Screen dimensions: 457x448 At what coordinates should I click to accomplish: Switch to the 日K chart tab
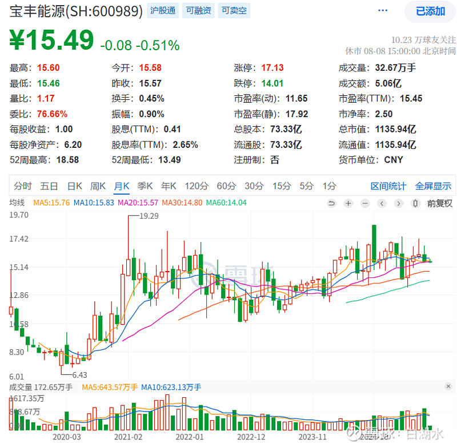[75, 185]
